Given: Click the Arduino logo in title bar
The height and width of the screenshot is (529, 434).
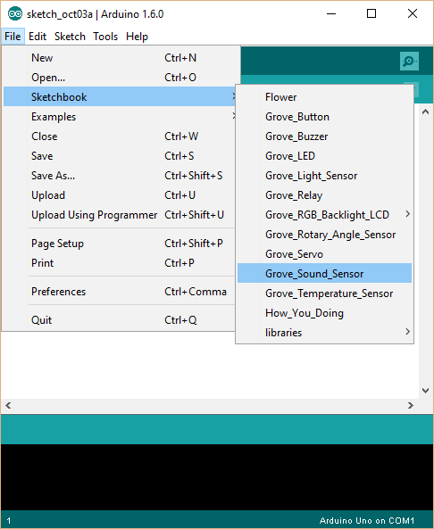Looking at the screenshot, I should point(15,14).
